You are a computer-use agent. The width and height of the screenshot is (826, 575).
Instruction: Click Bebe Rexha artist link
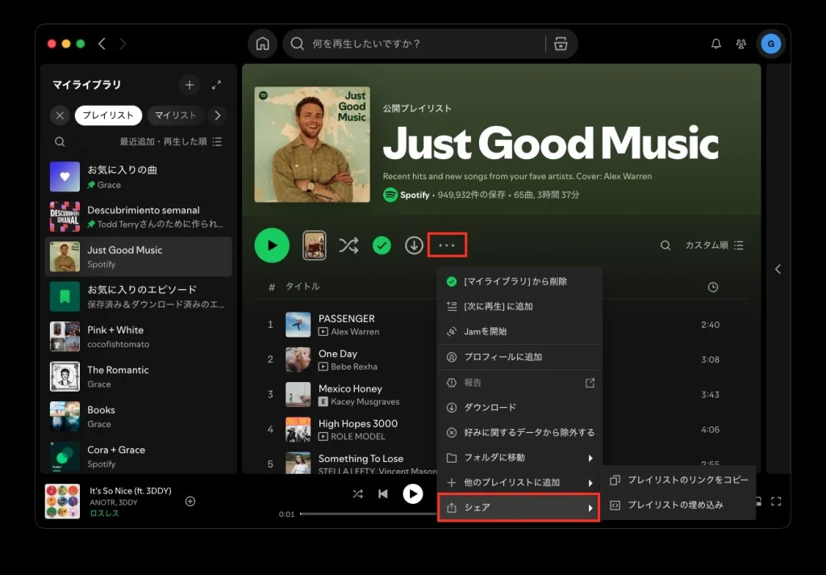point(354,367)
